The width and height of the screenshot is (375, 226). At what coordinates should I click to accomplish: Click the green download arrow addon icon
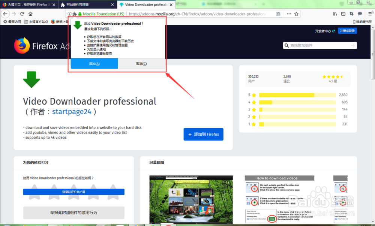(31, 79)
